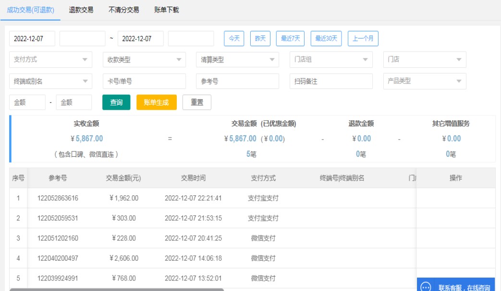Open the 产品类型 dropdown
501x291 pixels.
point(424,81)
